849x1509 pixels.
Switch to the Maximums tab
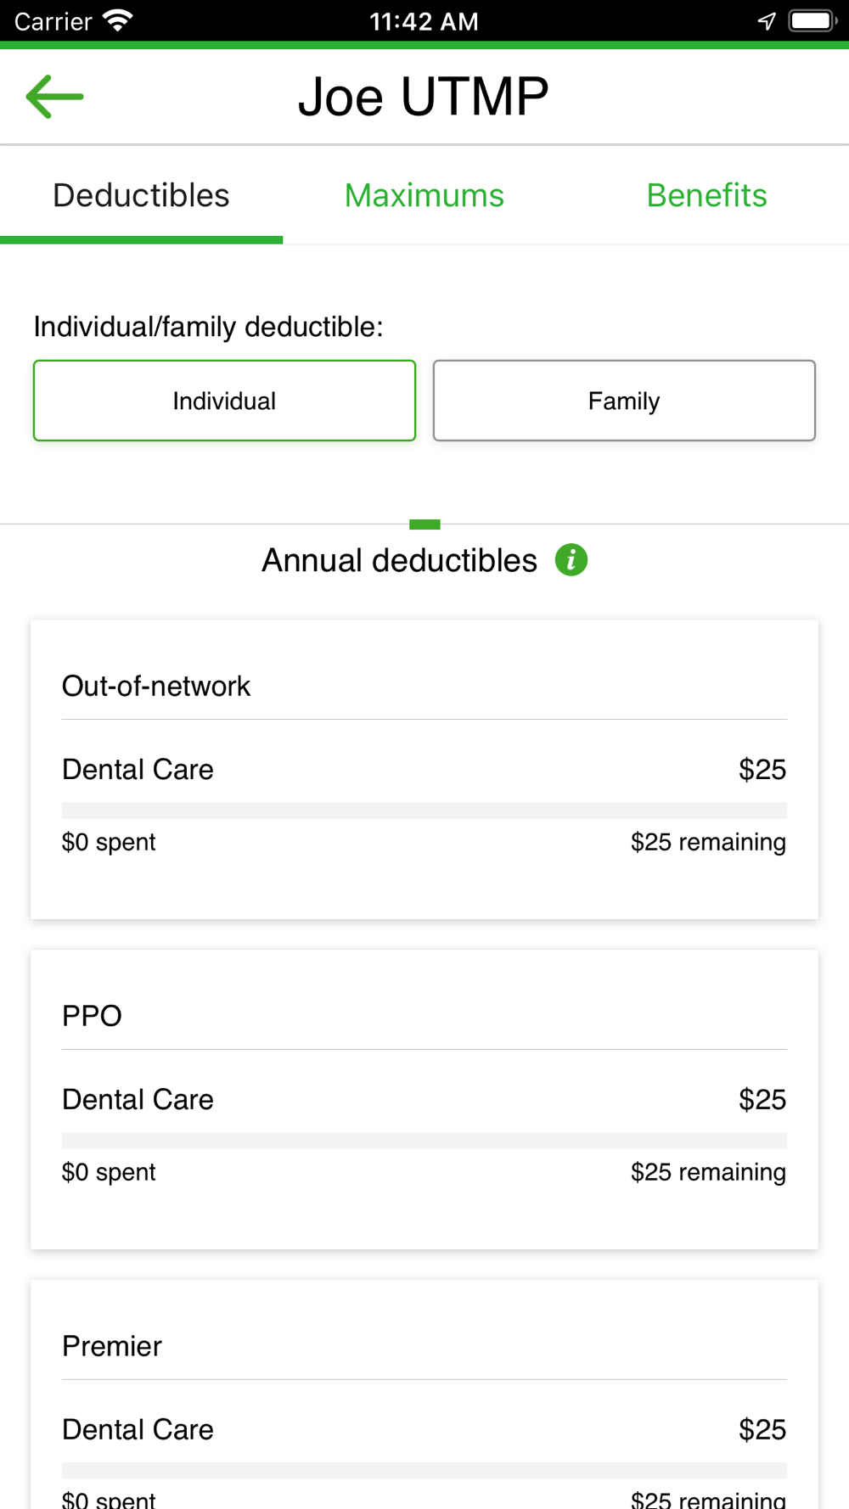click(424, 195)
